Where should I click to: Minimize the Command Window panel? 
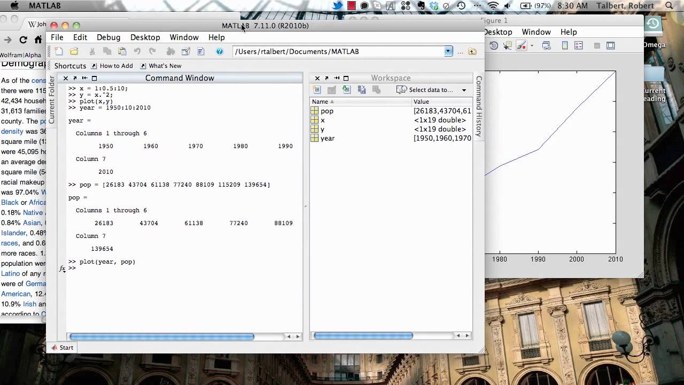(84, 78)
